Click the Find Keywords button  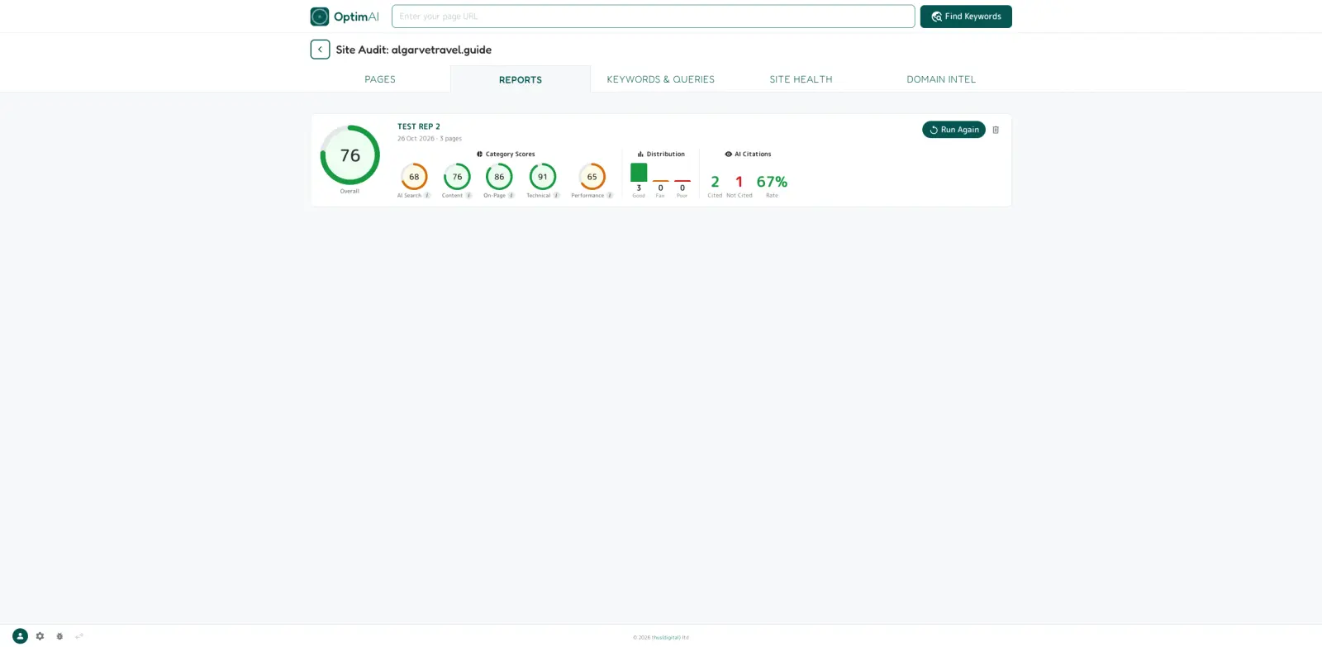point(966,17)
